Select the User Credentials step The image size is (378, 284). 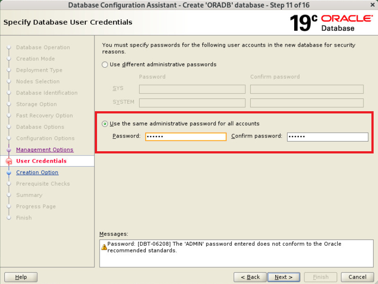click(41, 161)
